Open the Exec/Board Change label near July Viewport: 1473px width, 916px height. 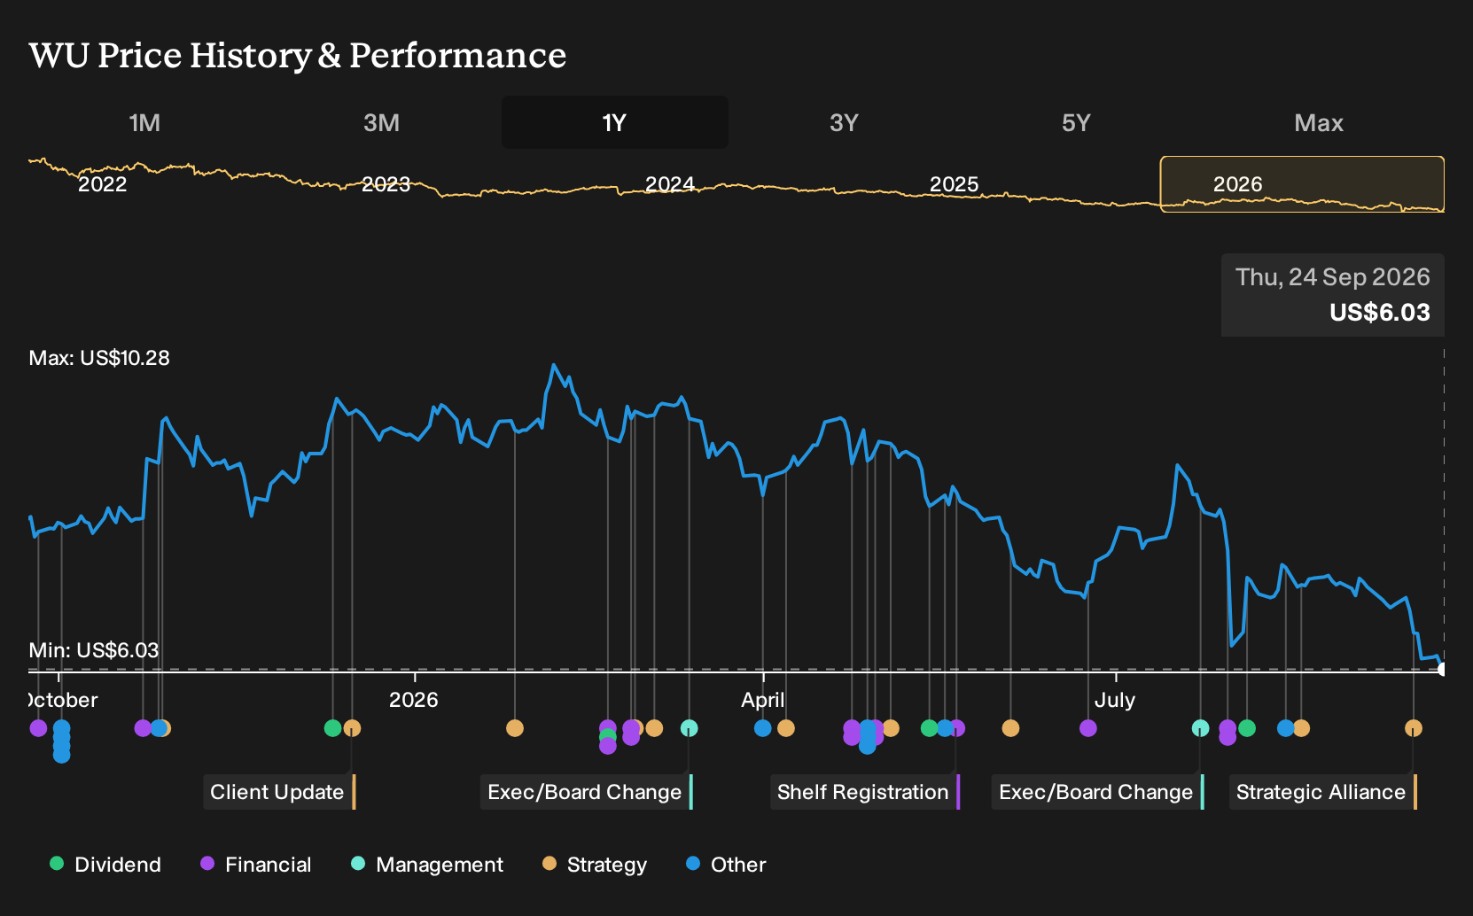pos(1096,792)
